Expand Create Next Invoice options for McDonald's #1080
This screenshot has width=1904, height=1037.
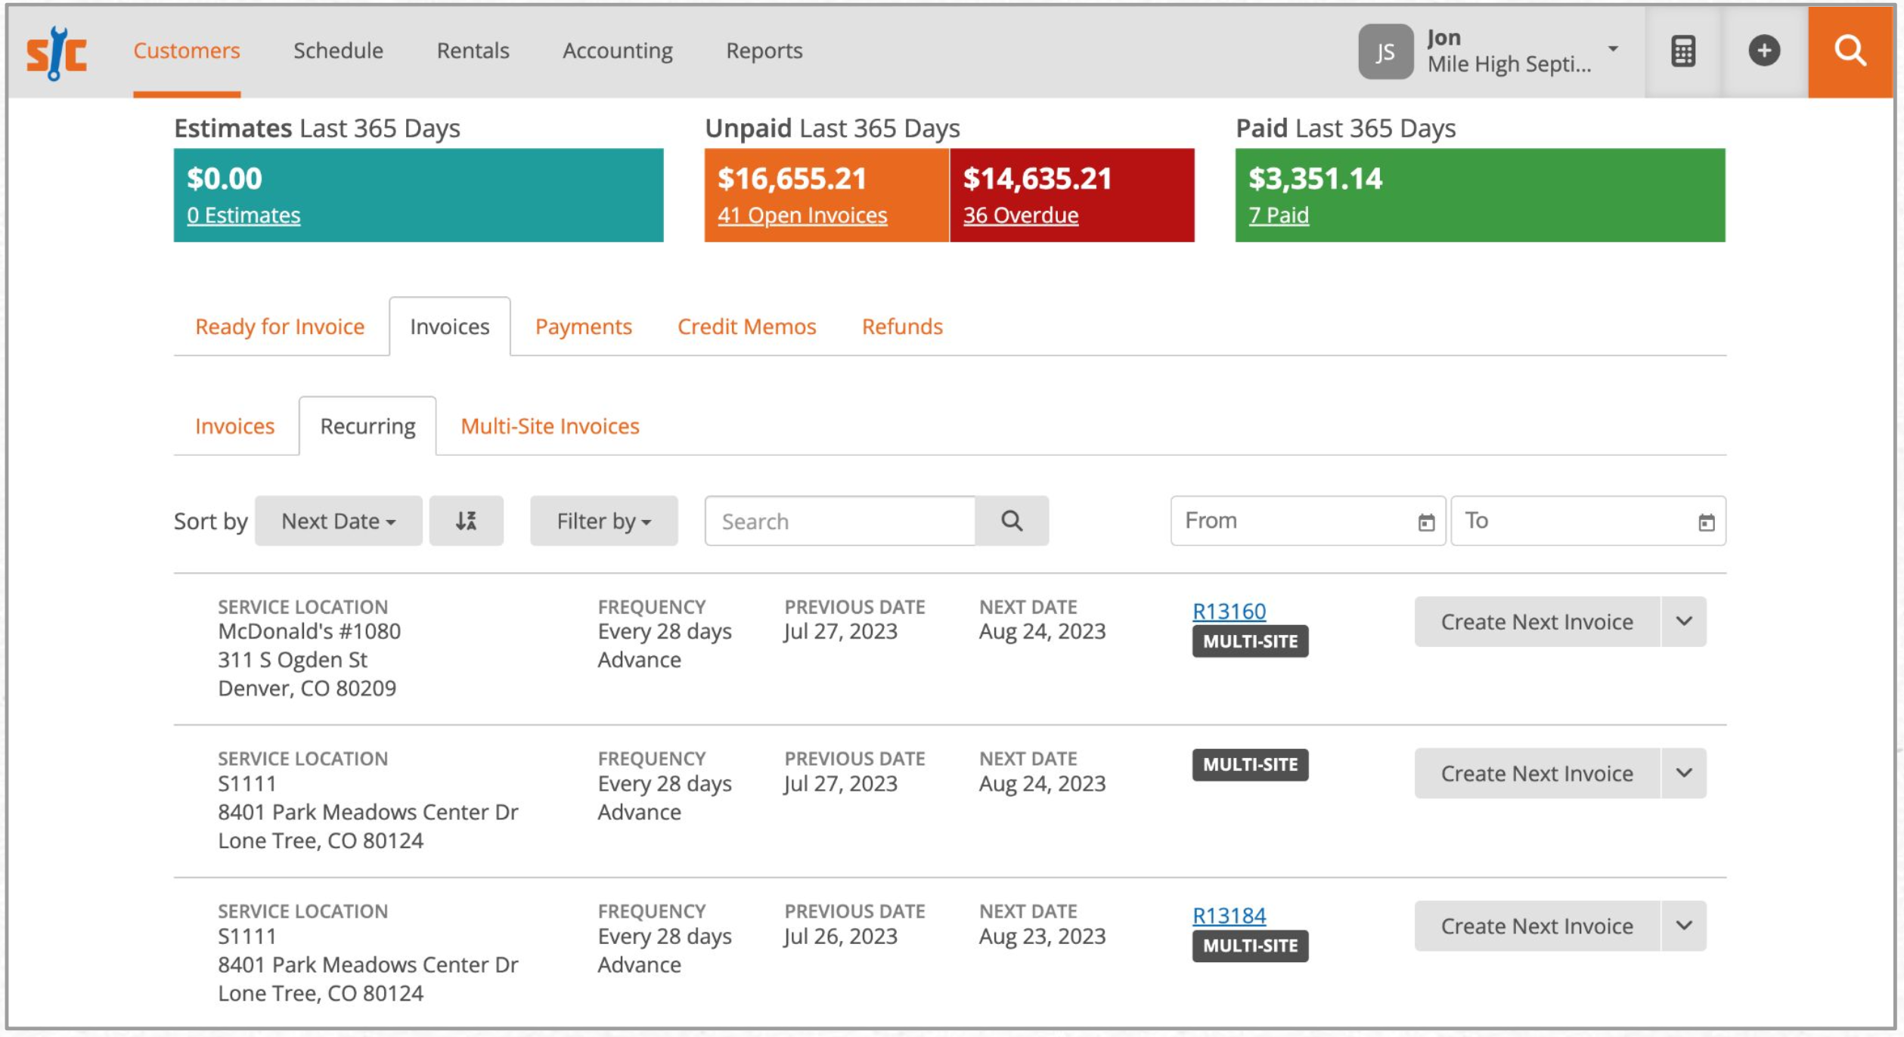pyautogui.click(x=1685, y=621)
